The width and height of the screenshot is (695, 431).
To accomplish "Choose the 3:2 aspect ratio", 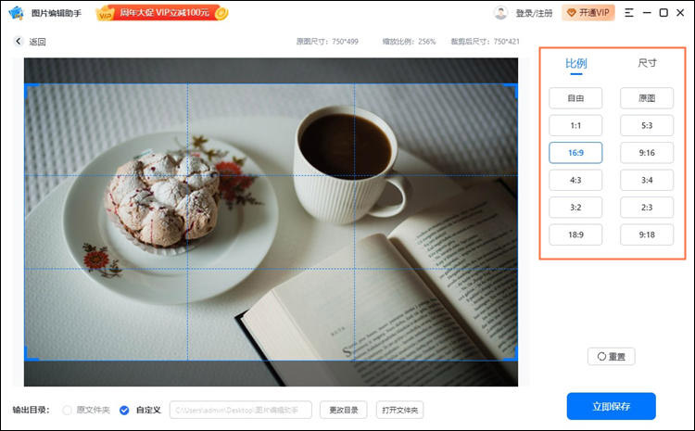I will point(575,207).
